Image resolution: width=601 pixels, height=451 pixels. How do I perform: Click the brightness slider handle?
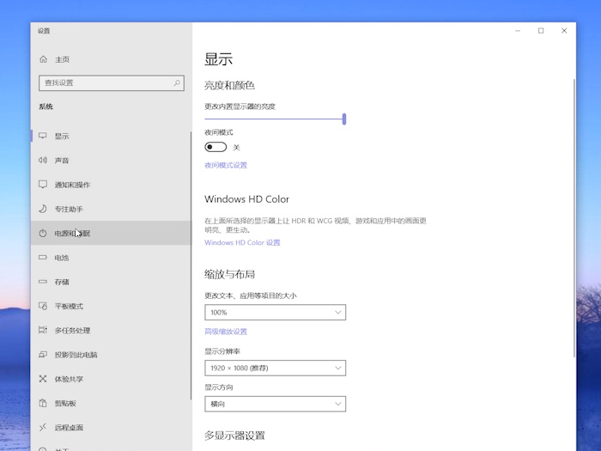pyautogui.click(x=344, y=119)
